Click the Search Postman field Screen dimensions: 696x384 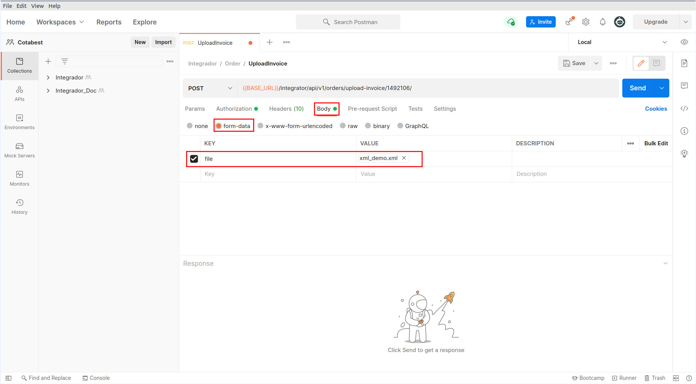(x=348, y=22)
